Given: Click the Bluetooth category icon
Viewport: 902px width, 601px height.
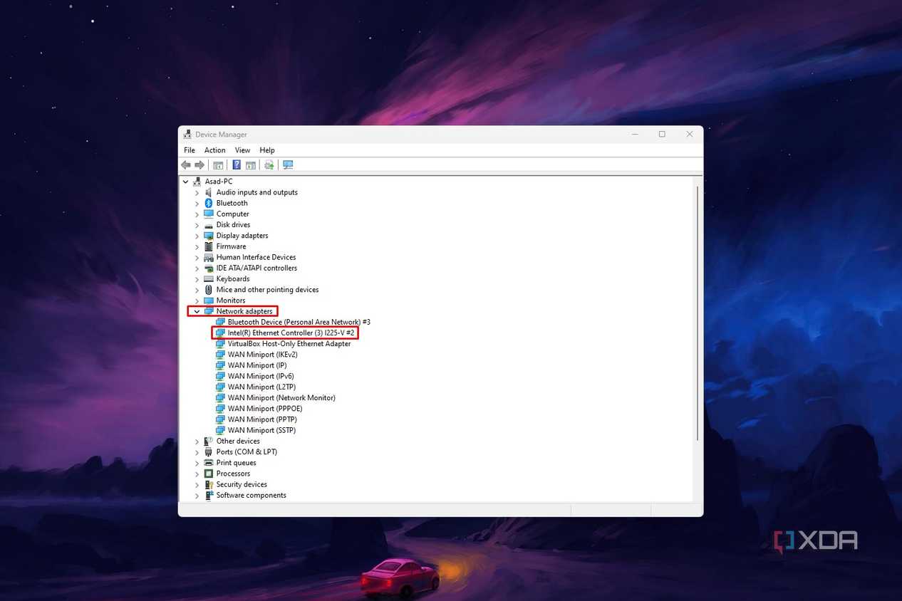Looking at the screenshot, I should [209, 203].
